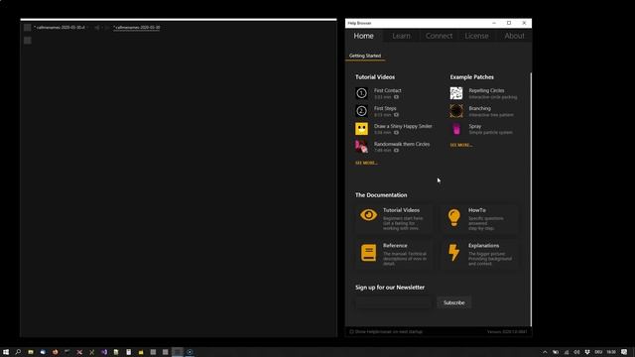This screenshot has width=635, height=357.
Task: Click the back navigation arrow in patch editor
Action: (97, 28)
